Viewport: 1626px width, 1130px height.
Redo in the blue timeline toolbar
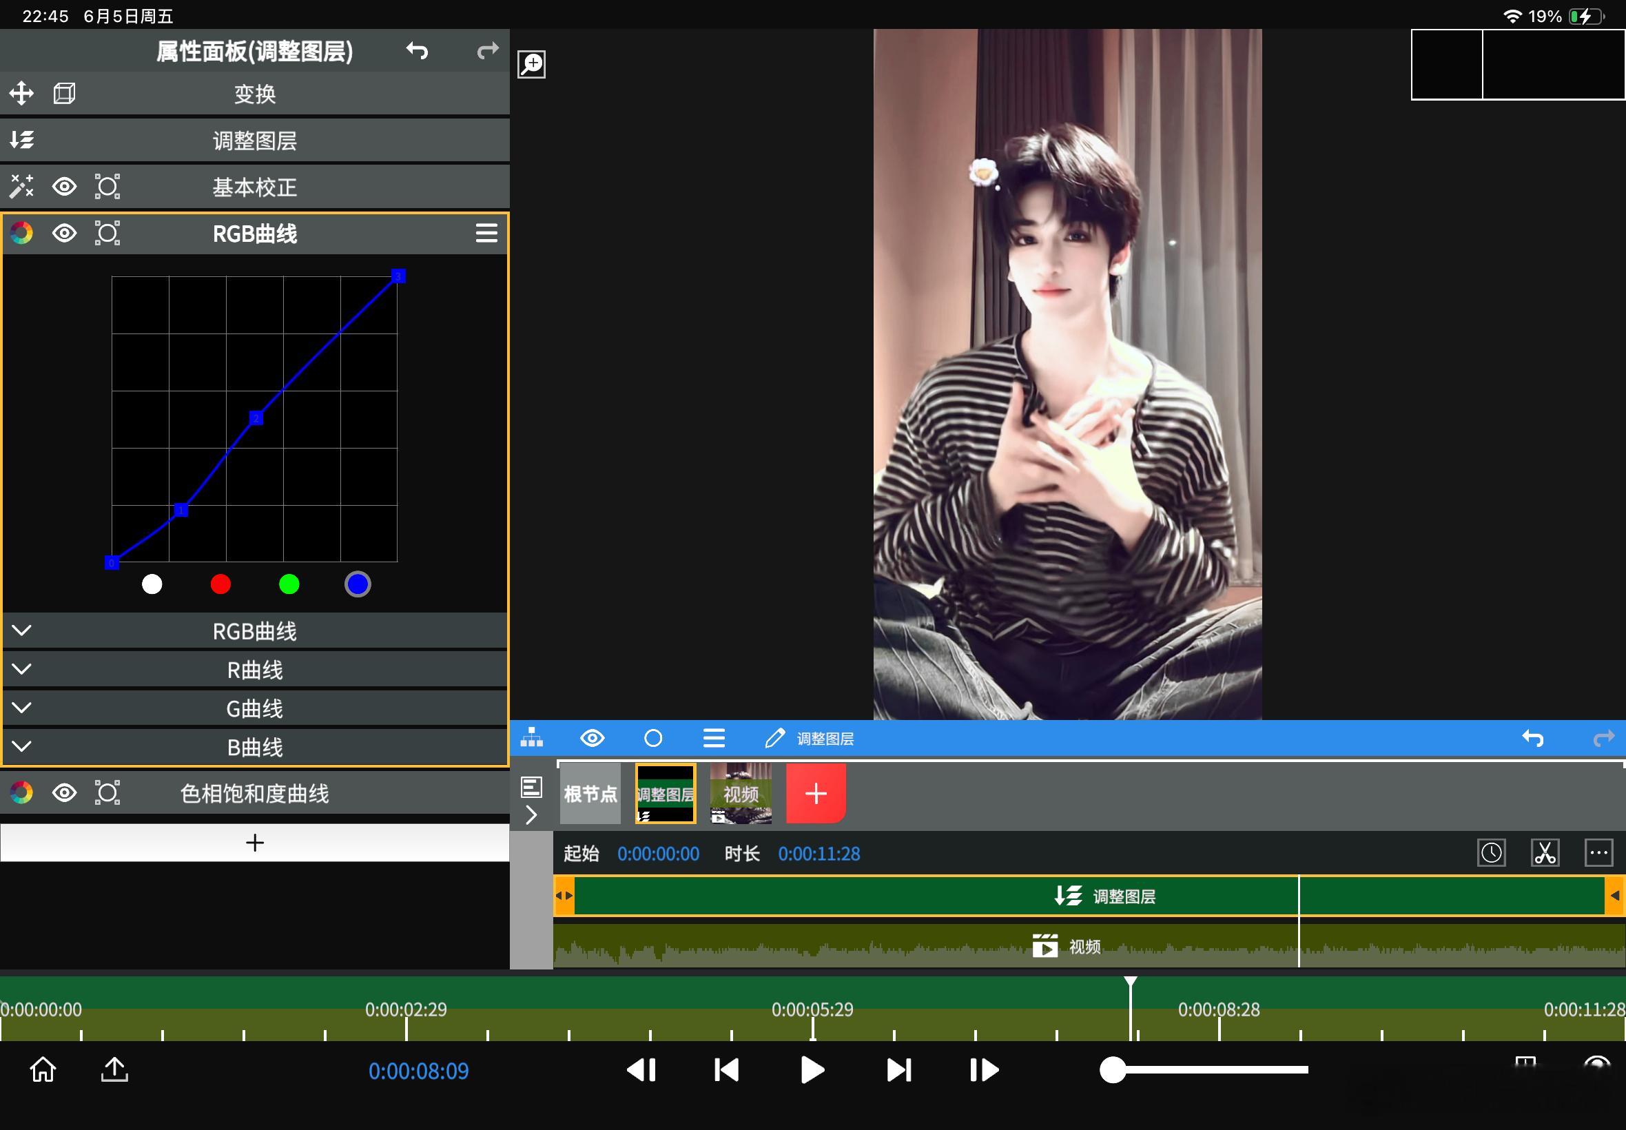point(1603,739)
